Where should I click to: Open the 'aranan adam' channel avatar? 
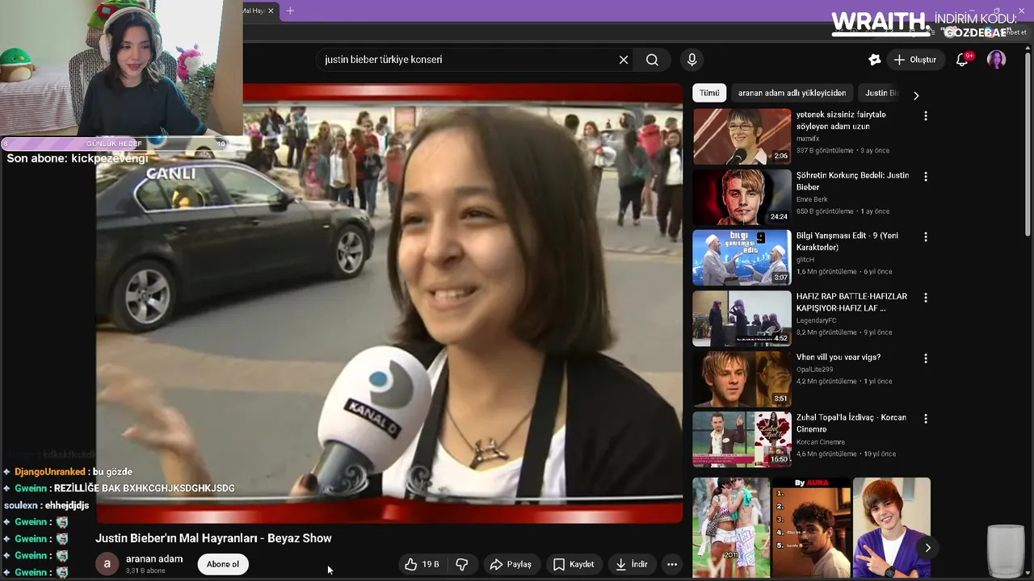(107, 564)
